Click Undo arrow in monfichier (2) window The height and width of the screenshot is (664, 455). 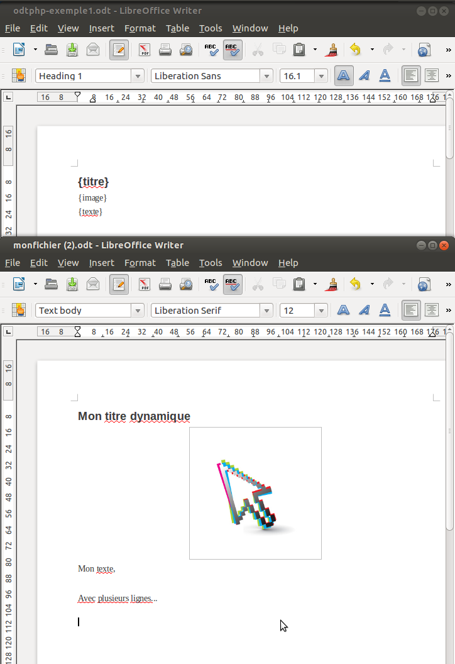pyautogui.click(x=356, y=285)
